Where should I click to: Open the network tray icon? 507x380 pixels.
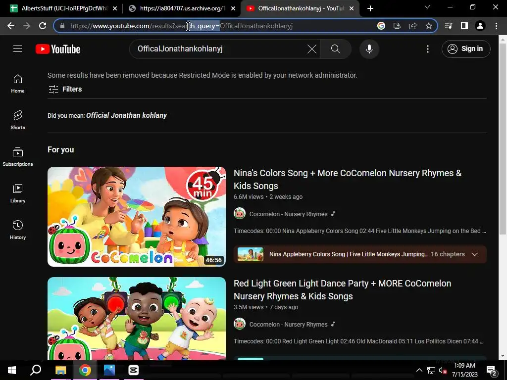(x=431, y=370)
